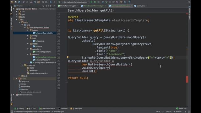201x113 pixels.
Task: Open the run configuration dropdown SpringElasticDemoApplication
Action: (x=75, y=2)
